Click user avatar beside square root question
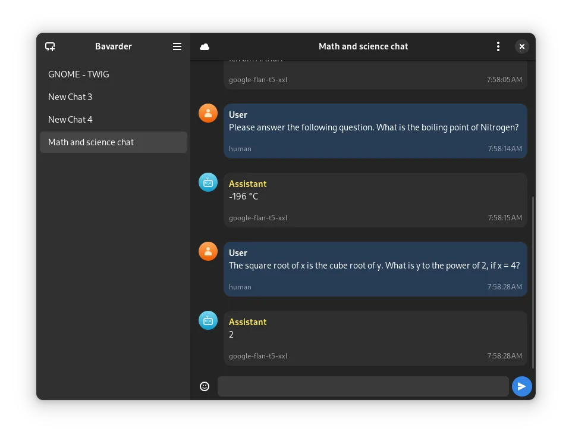 coord(208,251)
